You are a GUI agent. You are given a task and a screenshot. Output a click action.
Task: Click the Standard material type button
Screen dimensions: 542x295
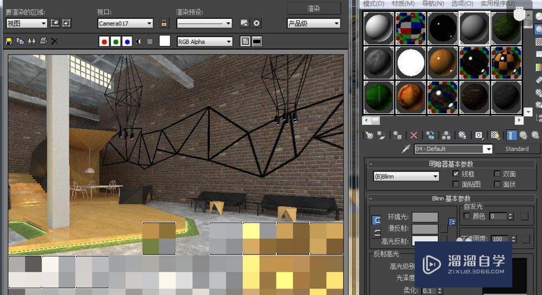click(x=517, y=149)
